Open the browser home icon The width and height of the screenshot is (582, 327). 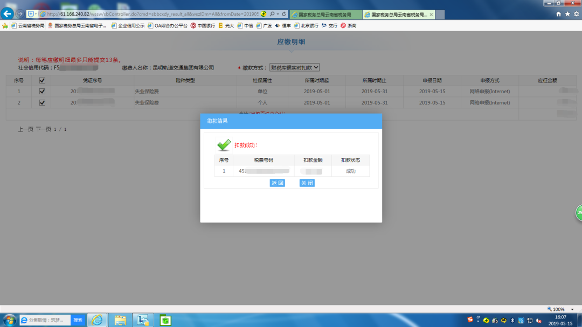click(559, 14)
